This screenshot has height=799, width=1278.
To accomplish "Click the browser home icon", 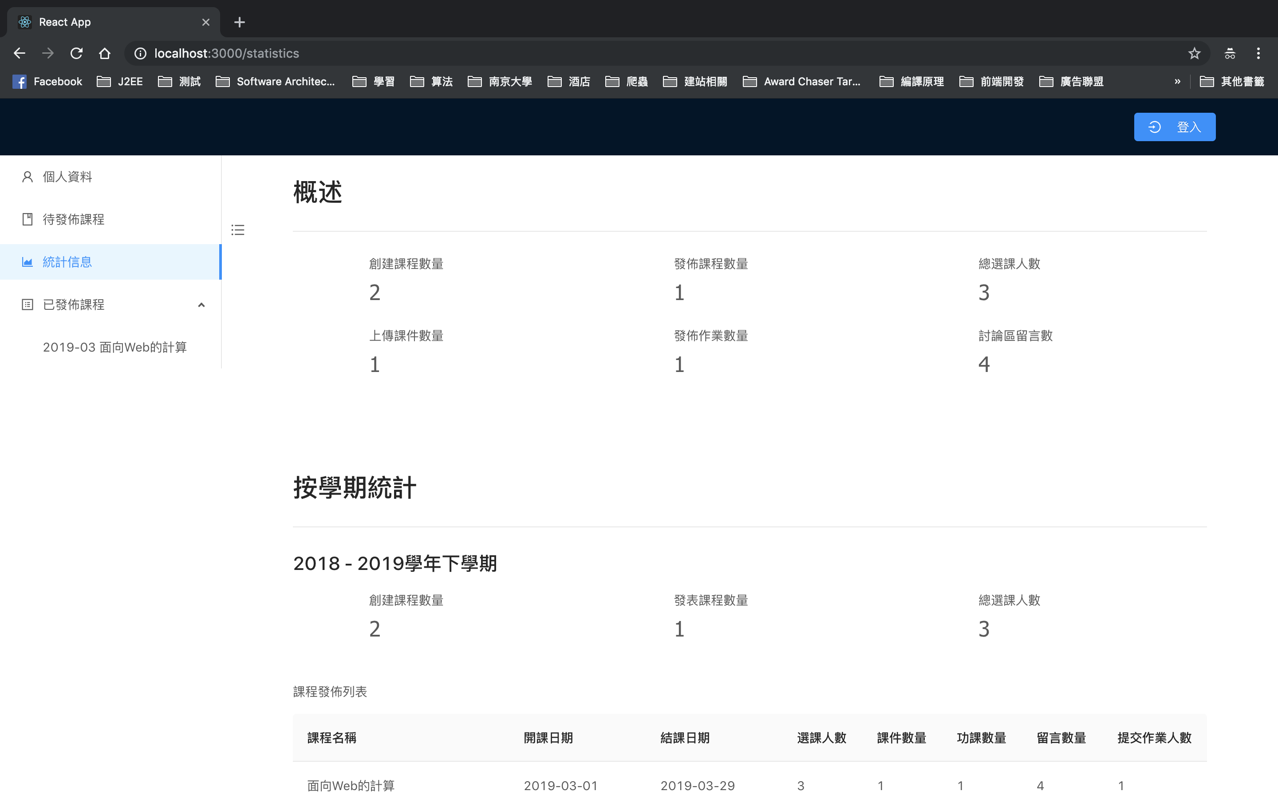I will 105,53.
